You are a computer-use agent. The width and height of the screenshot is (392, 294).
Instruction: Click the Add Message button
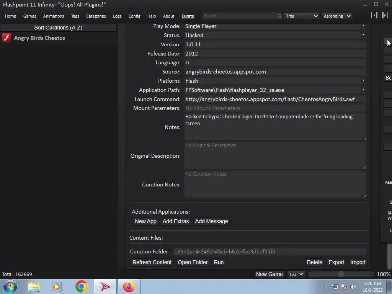point(211,221)
